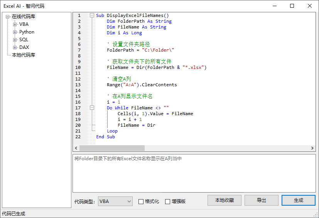Screen dimensions: 319x218
Task: Click the code editor horizontal scrollbar thumb
Action: click(x=112, y=148)
